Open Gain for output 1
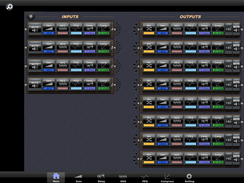Image resolution: width=244 pixels, height=183 pixels. click(x=163, y=29)
